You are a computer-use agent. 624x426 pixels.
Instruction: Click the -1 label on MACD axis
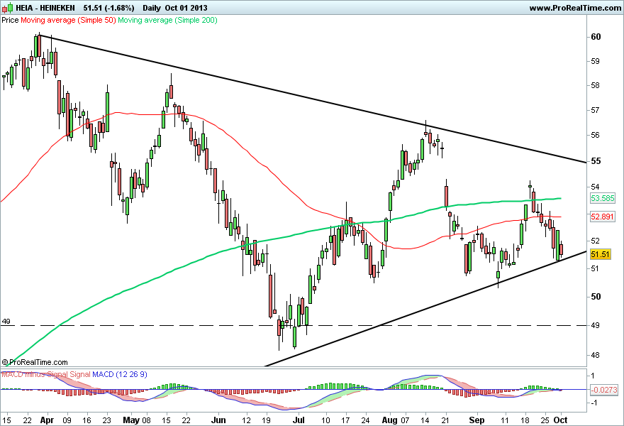pyautogui.click(x=593, y=403)
